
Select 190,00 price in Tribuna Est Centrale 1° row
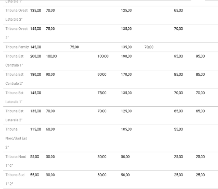[126, 56]
